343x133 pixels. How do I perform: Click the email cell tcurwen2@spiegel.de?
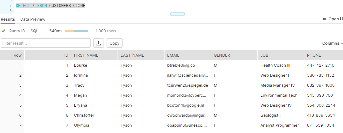click(187, 85)
